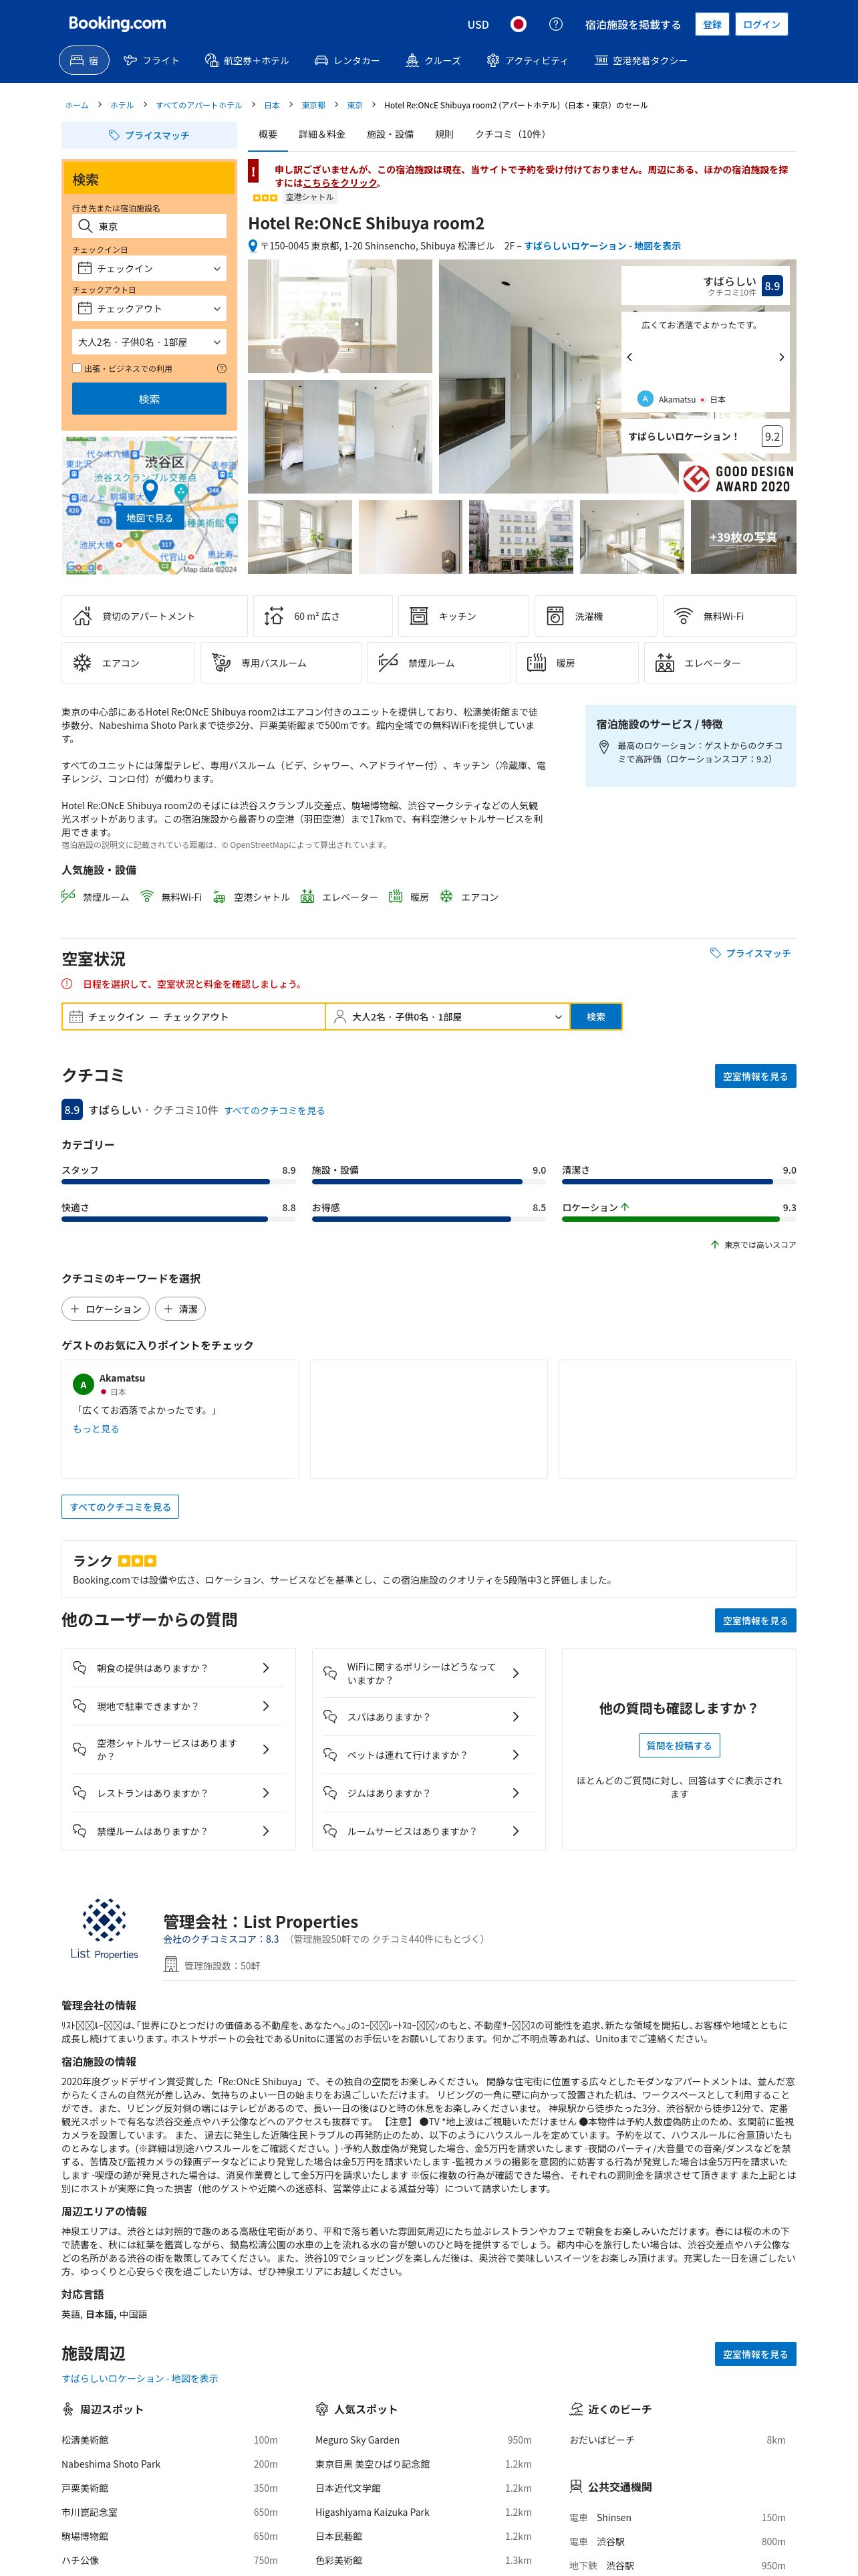
Task: Expand the question 朝食の提供はありますか？
Action: point(179,1668)
